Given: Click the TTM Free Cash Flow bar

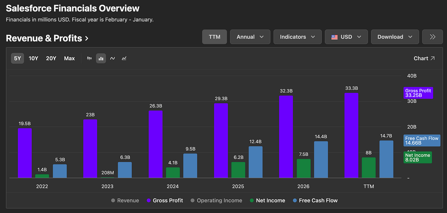Looking at the screenshot, I should (x=386, y=159).
